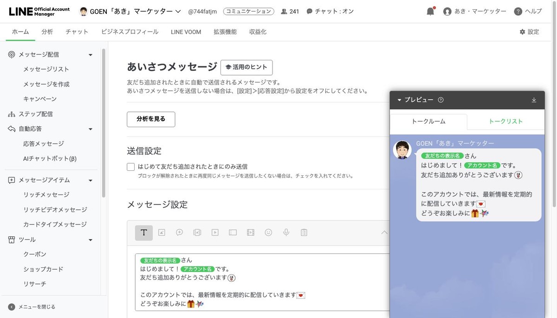Choose the voice message microphone icon
Viewport: 557px width, 318px height.
coord(286,233)
